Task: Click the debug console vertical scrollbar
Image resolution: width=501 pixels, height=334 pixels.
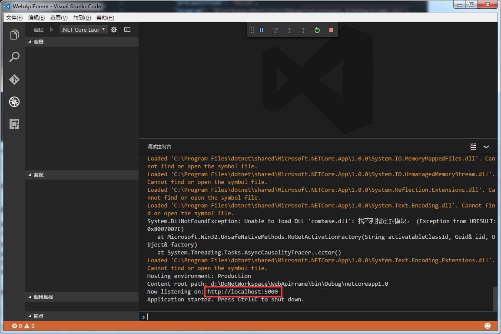Action: 495,298
